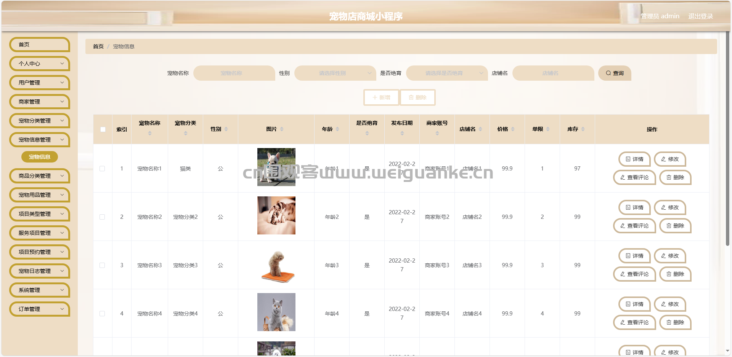The image size is (732, 357).
Task: Delete row 宠物名称3
Action: (675, 274)
